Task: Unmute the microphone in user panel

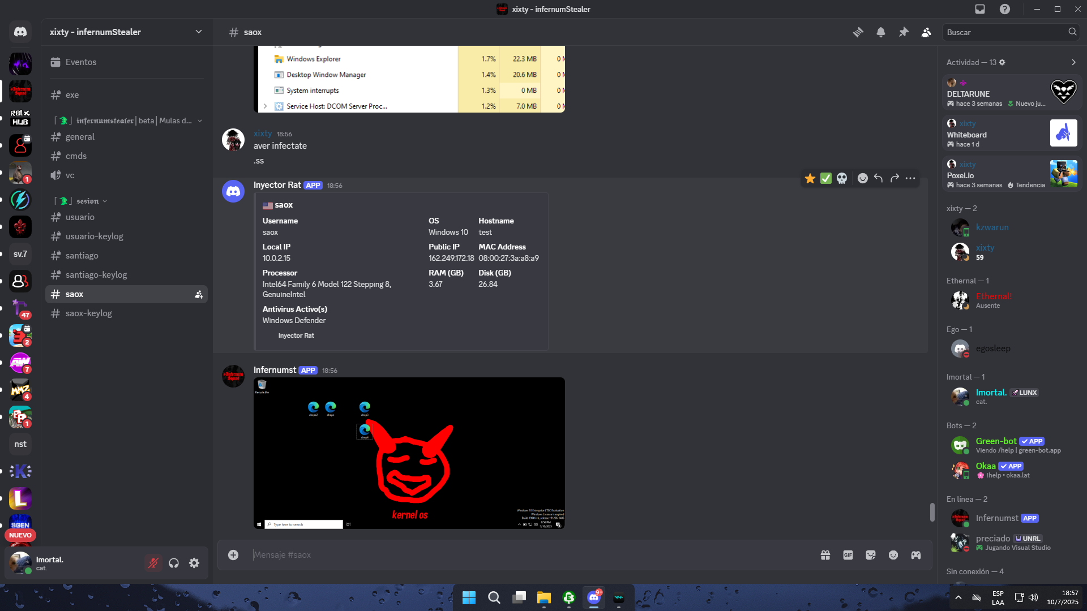Action: pos(153,563)
